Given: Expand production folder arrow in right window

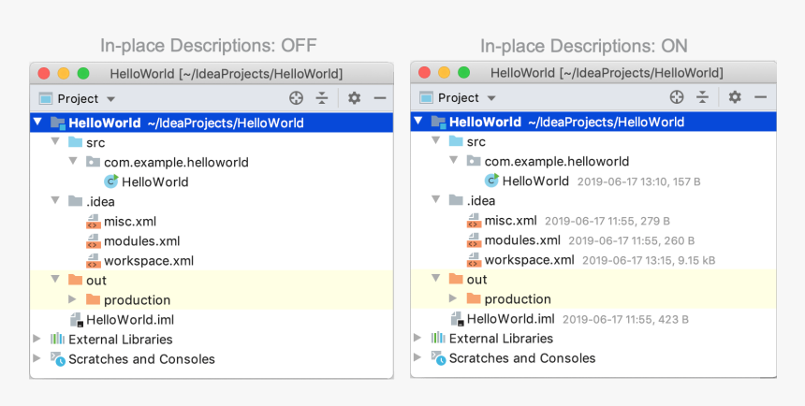Looking at the screenshot, I should coord(453,298).
